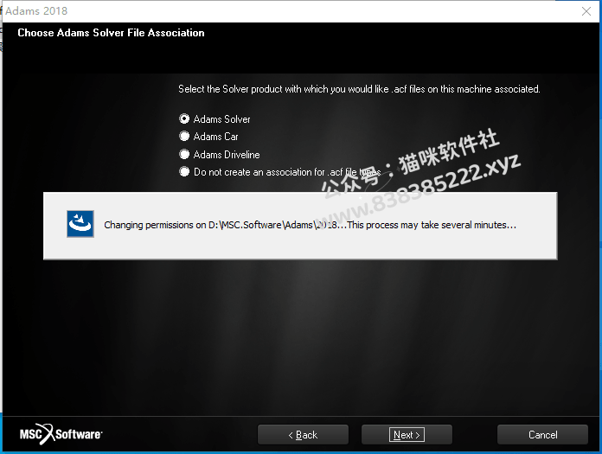Select the Adams Solver radio button
Viewport: 602px width, 454px height.
tap(184, 119)
